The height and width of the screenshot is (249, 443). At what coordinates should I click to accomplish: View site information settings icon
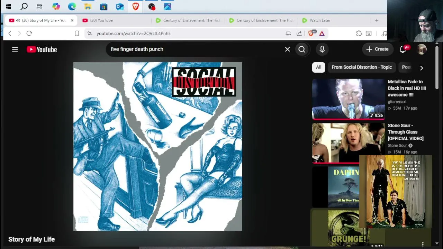coord(89,33)
